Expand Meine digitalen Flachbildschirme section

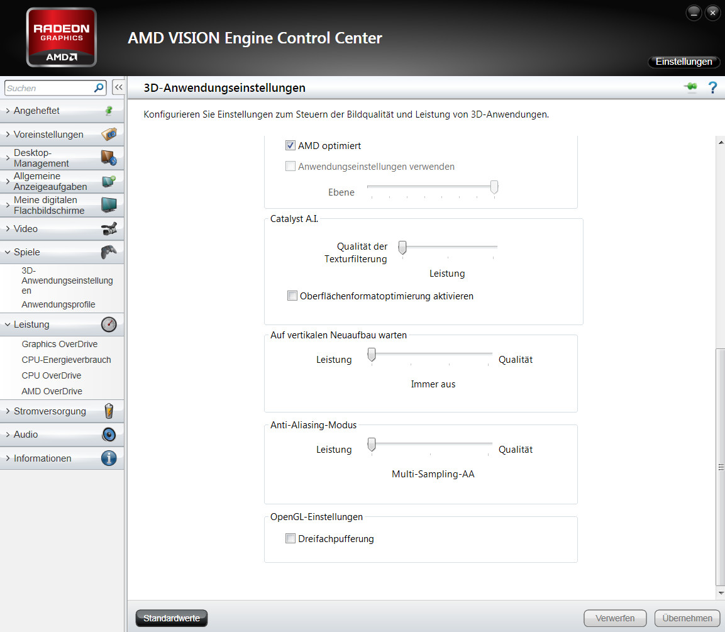pos(62,205)
